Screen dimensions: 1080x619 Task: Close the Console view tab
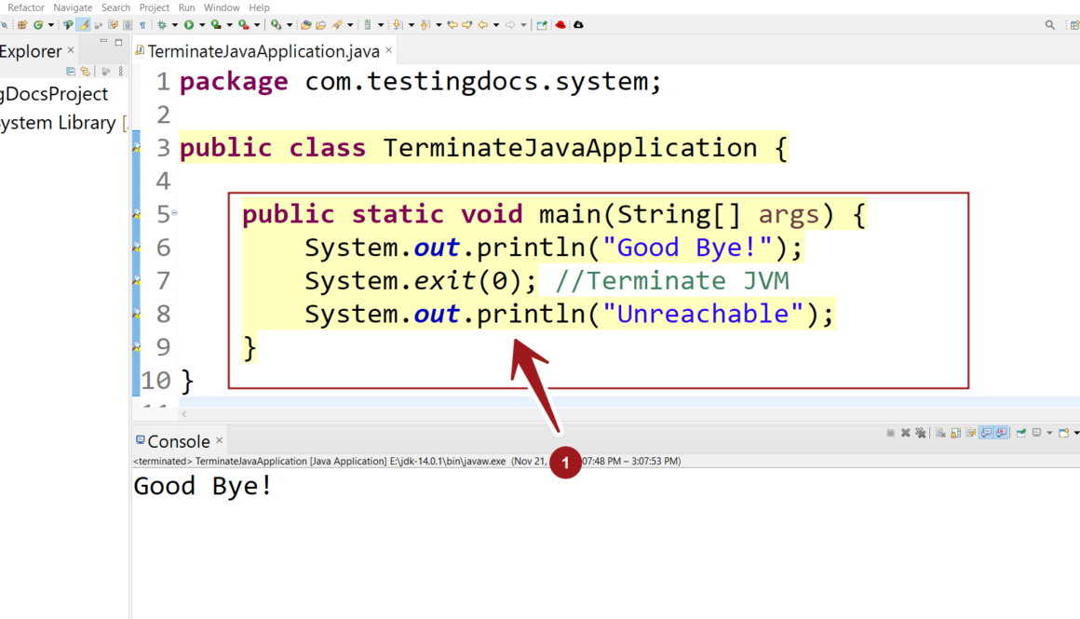pos(220,440)
